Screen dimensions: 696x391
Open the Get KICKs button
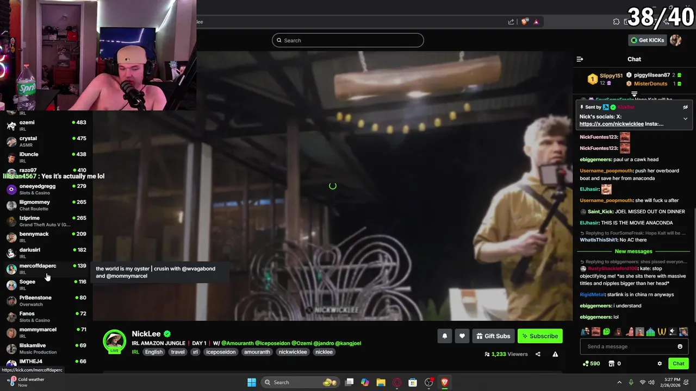(648, 40)
